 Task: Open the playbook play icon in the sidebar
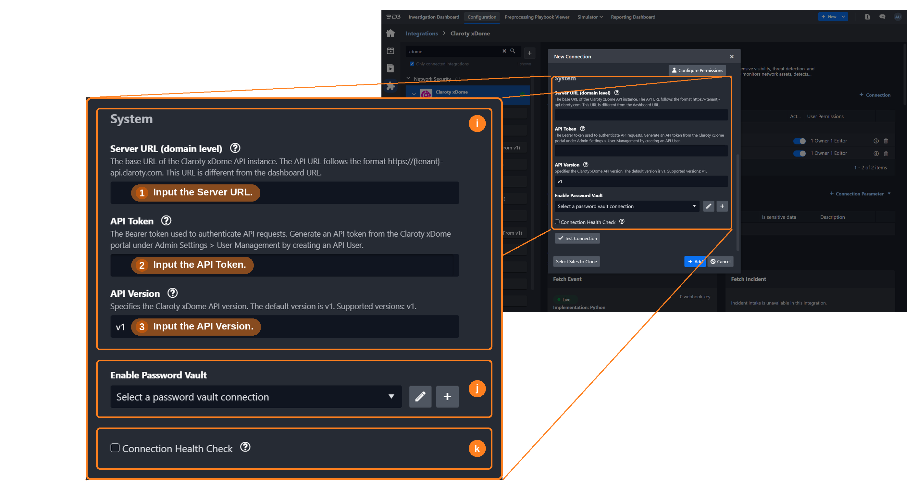click(390, 68)
